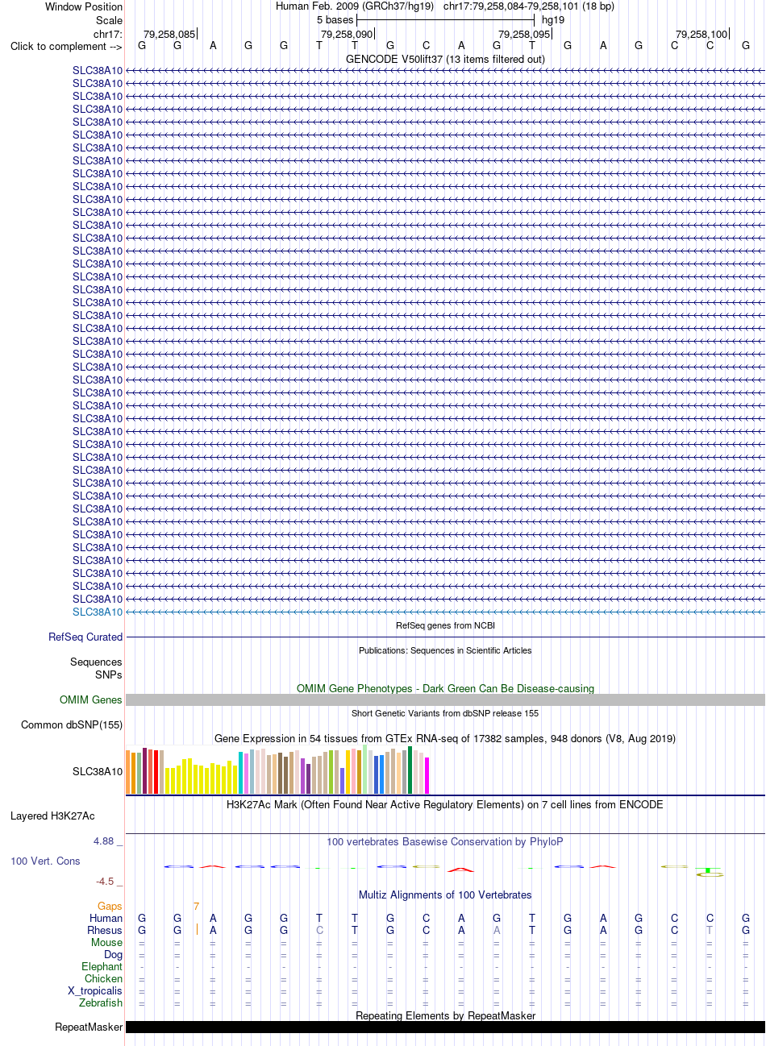Click the 'RepeatMasker' track label
766x1046 pixels.
pos(89,1027)
